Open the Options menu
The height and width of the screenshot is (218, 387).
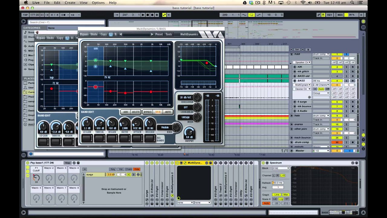tap(98, 3)
